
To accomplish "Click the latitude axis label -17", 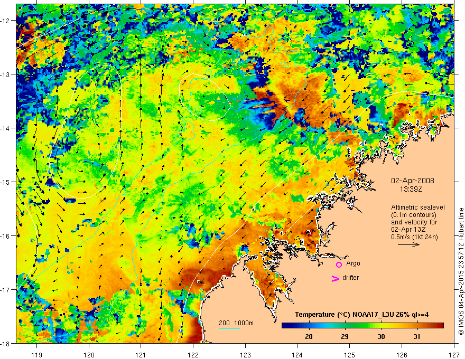I will [5, 290].
